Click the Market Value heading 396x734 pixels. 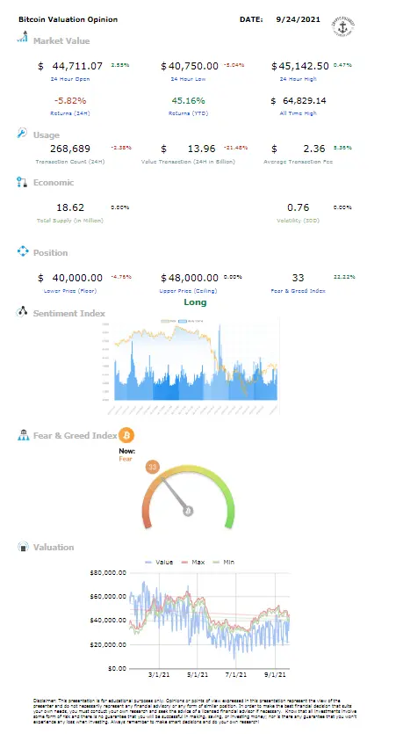click(61, 40)
